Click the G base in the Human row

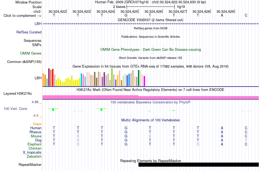pyautogui.click(x=126, y=128)
